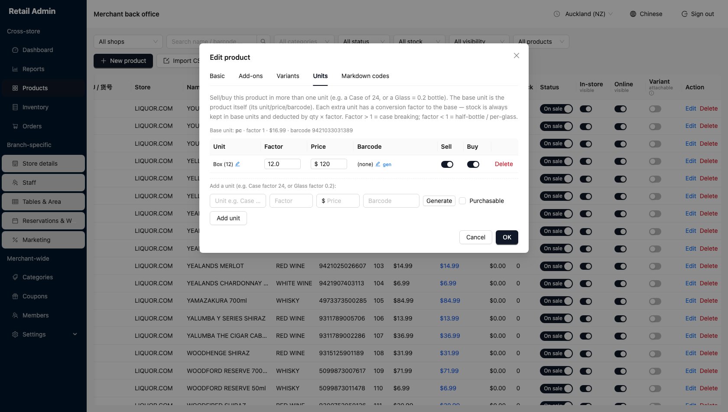This screenshot has height=412, width=728.
Task: Open the All visibility filter dropdown
Action: point(479,42)
